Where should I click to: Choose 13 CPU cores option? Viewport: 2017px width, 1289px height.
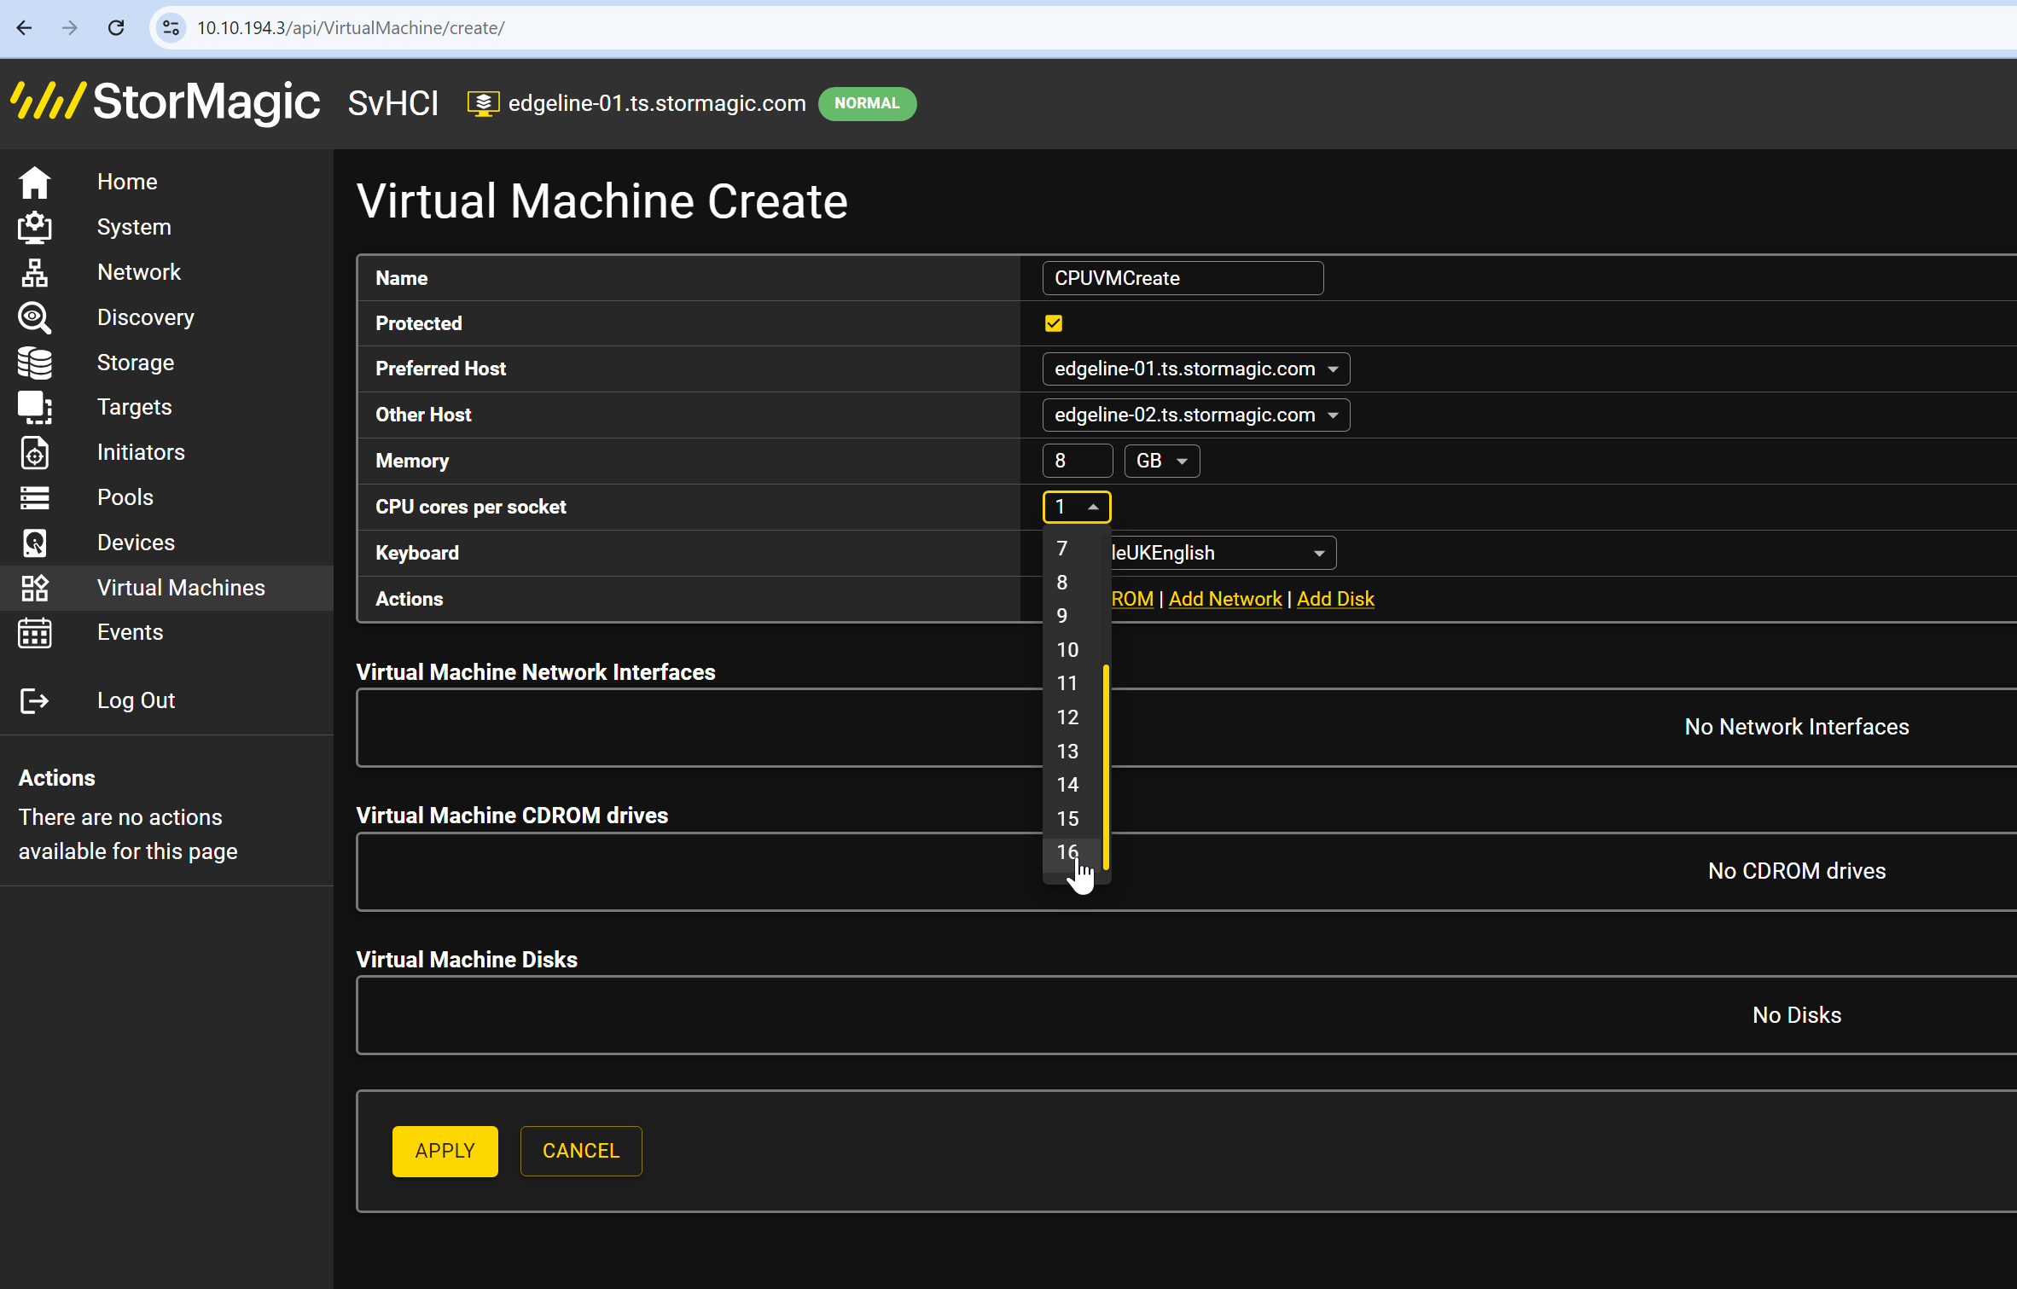[x=1073, y=752]
